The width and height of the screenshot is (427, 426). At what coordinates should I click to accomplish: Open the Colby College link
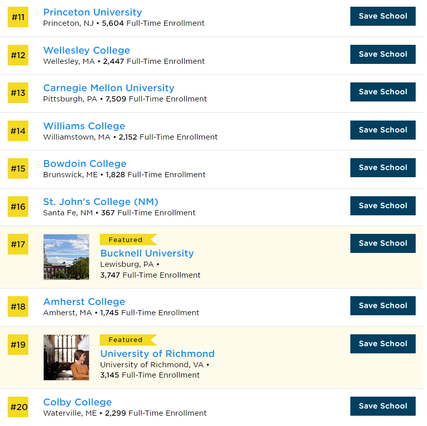click(77, 402)
